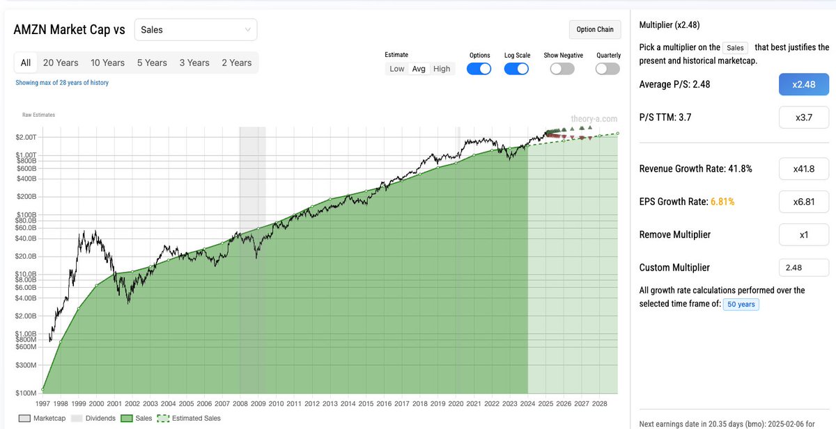Screen dimensions: 836x429
Task: Click the $100M y-axis label
Action: [25, 394]
